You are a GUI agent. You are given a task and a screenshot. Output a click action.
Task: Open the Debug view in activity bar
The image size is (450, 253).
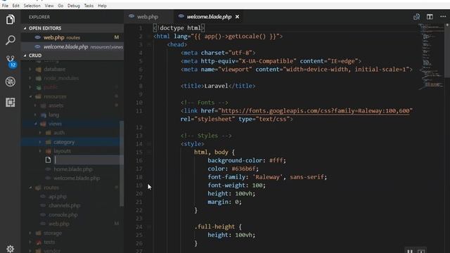pyautogui.click(x=11, y=82)
